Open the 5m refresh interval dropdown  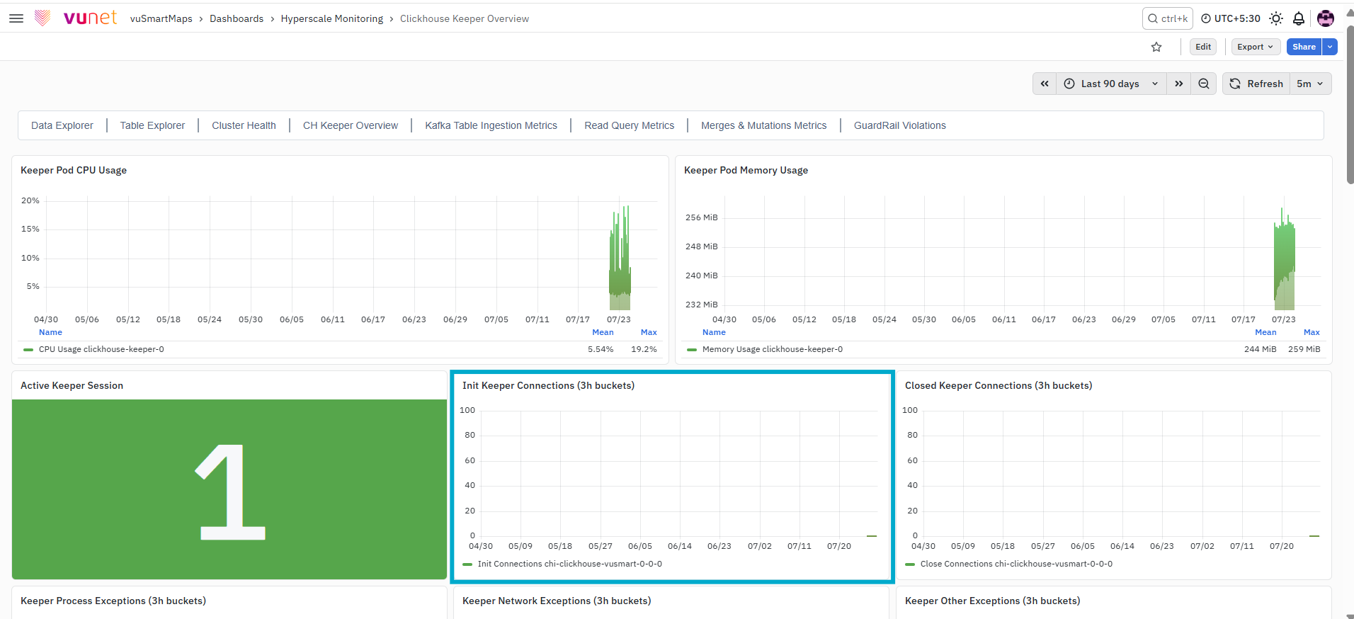pyautogui.click(x=1310, y=84)
